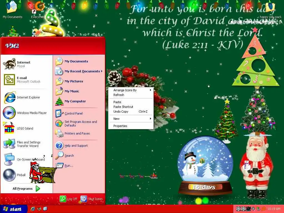Open Help and Support

pyautogui.click(x=79, y=146)
